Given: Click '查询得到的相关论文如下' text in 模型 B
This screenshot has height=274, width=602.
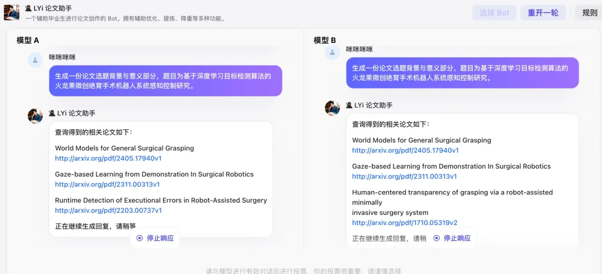Looking at the screenshot, I should [390, 124].
